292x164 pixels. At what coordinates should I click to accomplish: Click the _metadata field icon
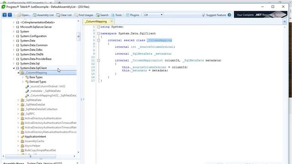point(27,91)
